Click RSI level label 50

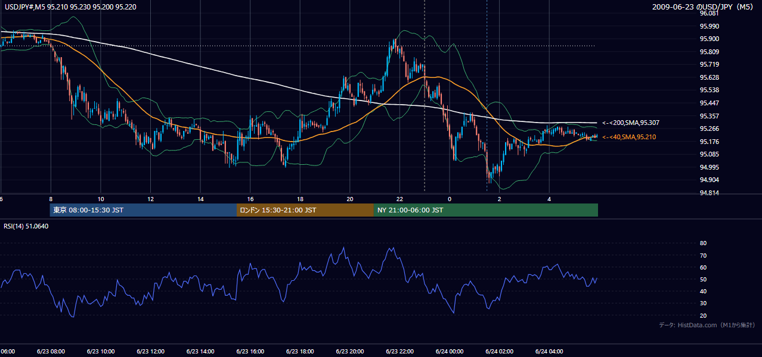click(x=703, y=279)
